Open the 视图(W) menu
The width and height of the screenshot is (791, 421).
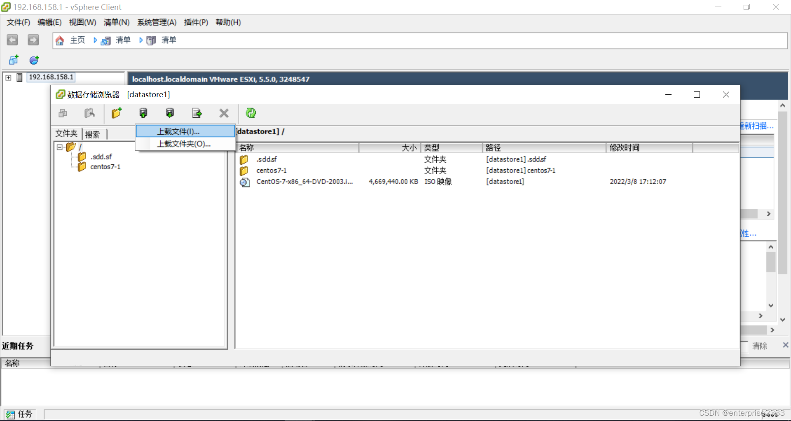pos(82,22)
